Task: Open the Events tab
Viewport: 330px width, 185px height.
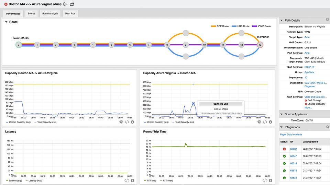Action: [x=31, y=14]
